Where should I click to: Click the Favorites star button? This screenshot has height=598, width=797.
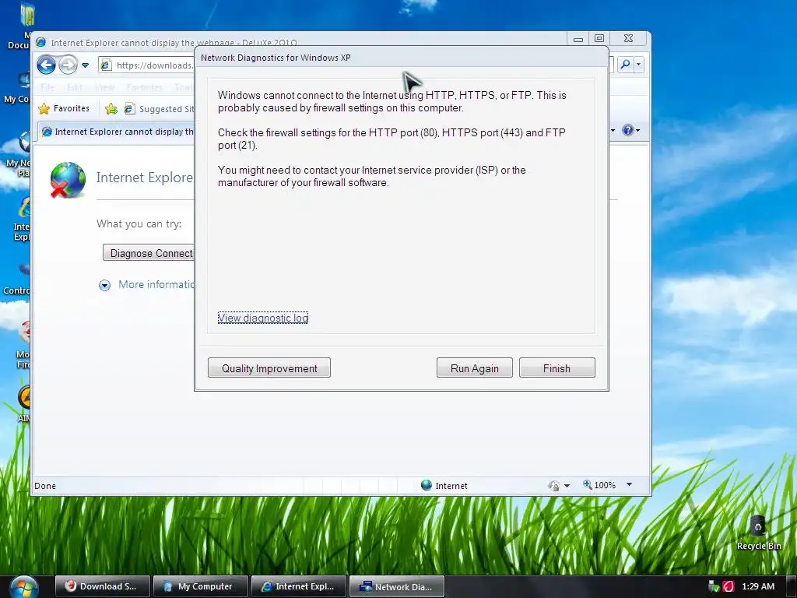pos(64,108)
